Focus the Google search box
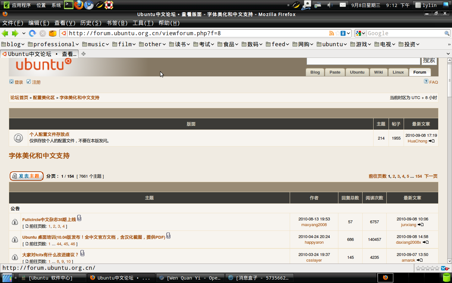 click(x=405, y=33)
